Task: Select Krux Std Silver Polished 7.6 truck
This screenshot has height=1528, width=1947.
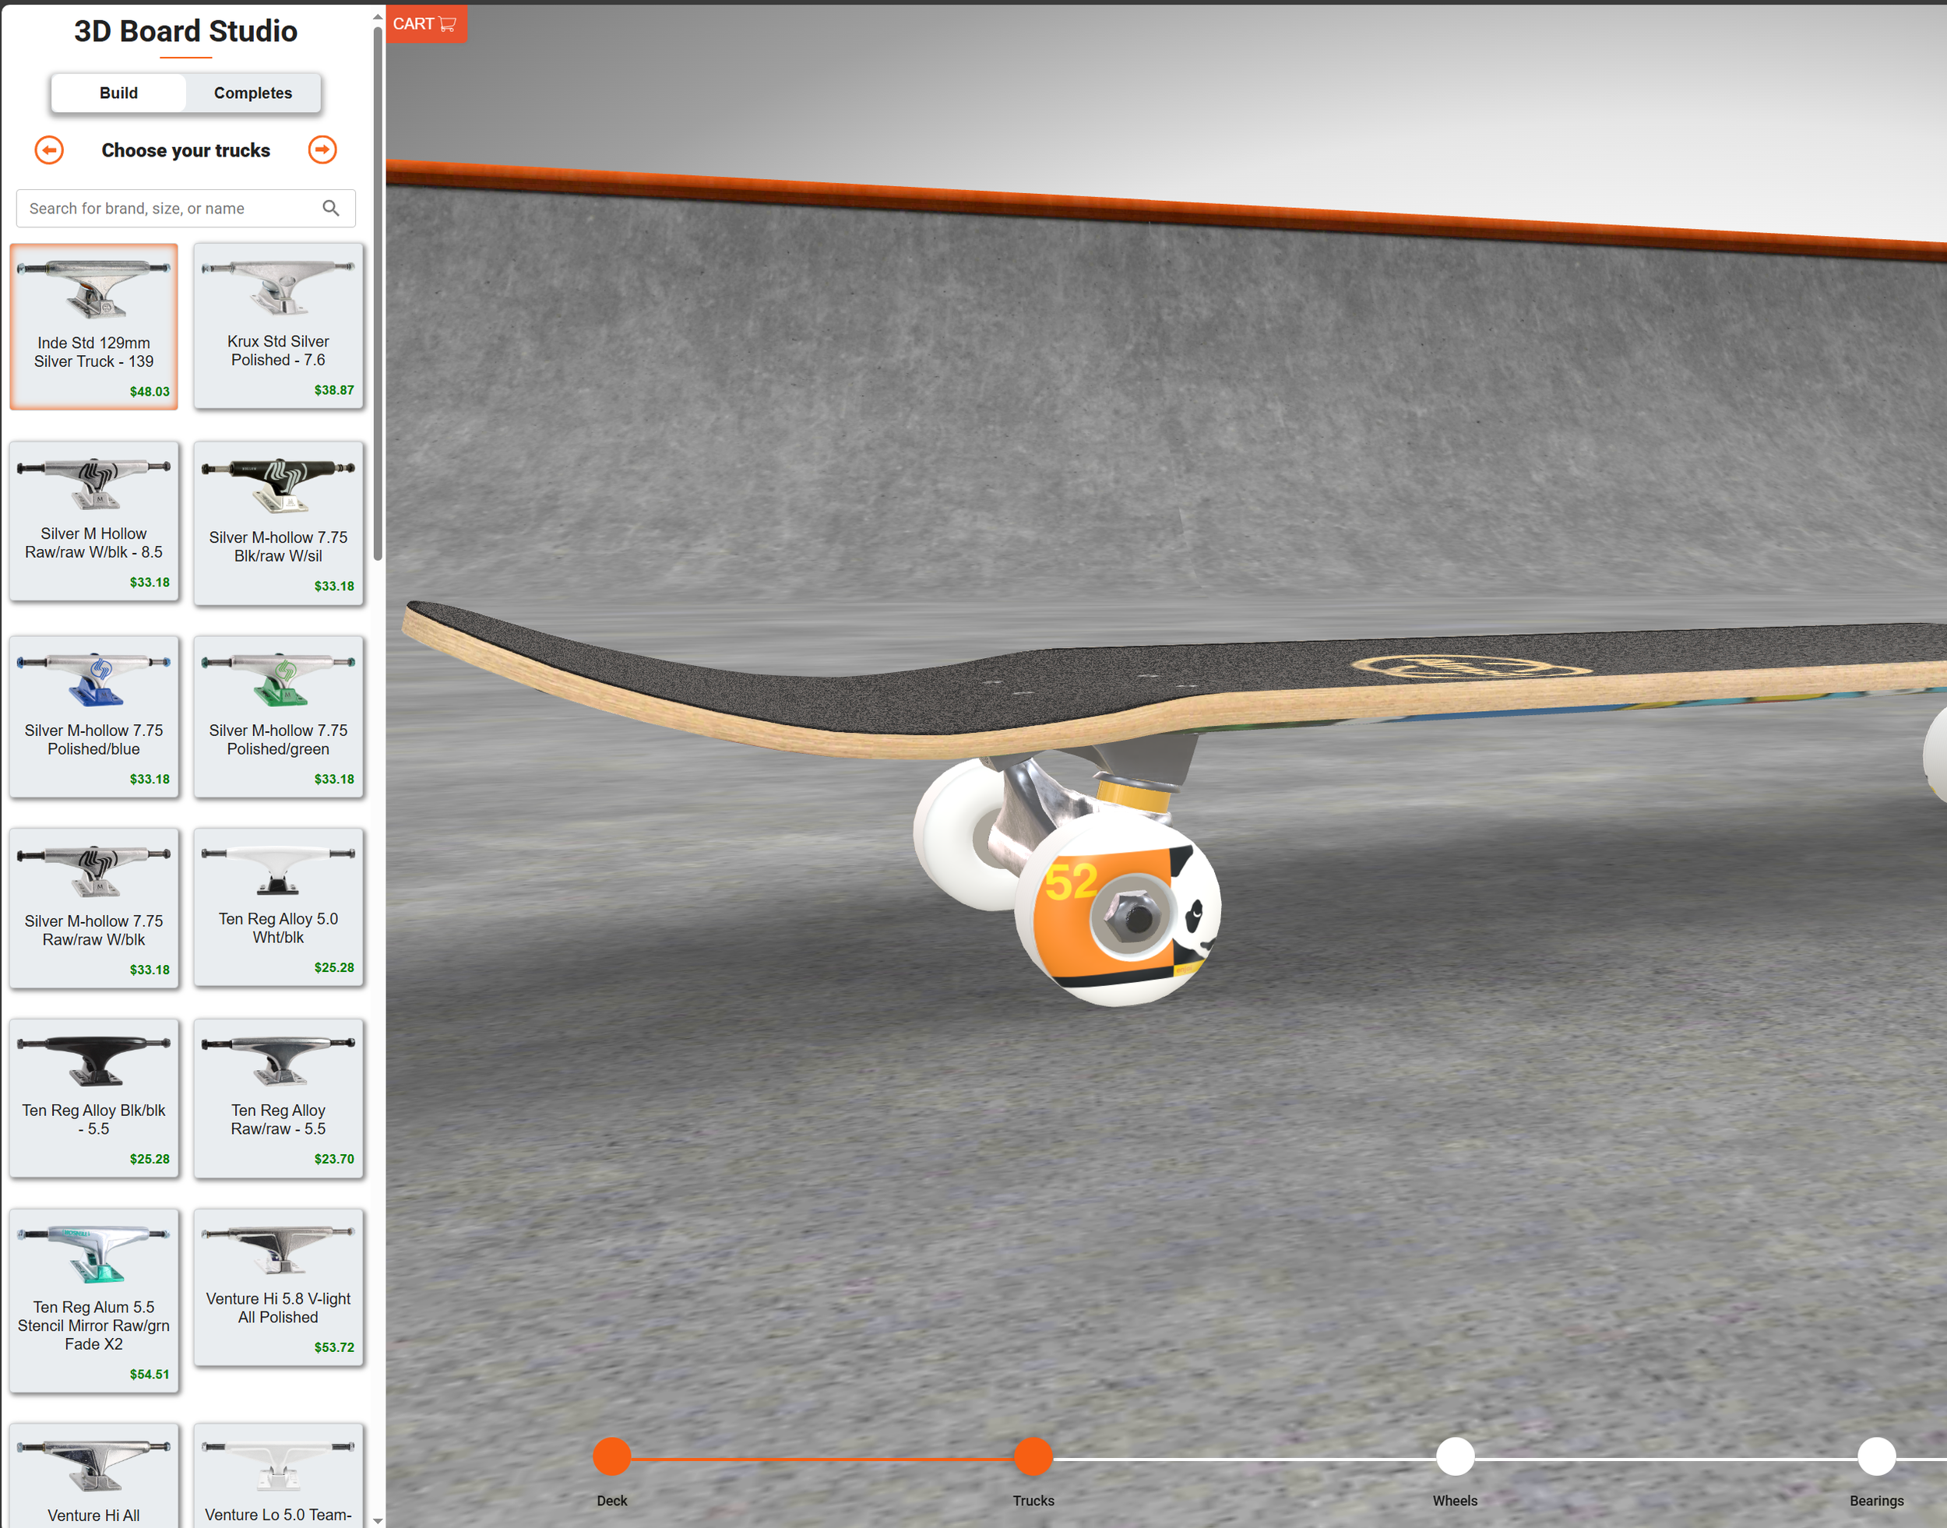Action: click(x=278, y=326)
